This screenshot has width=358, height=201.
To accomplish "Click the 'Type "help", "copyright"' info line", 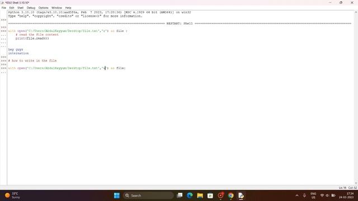I will (75, 16).
